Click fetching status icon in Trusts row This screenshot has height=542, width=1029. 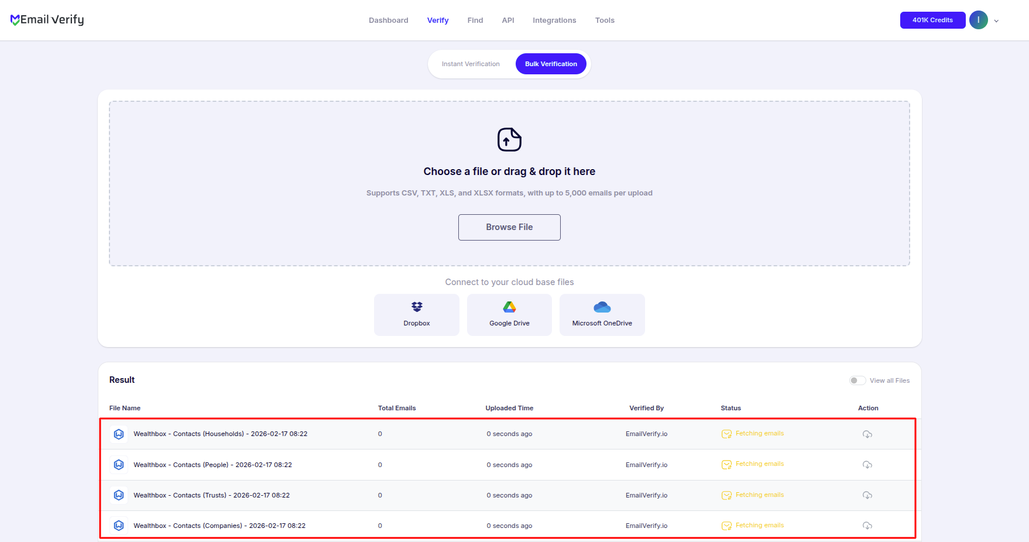pyautogui.click(x=726, y=495)
